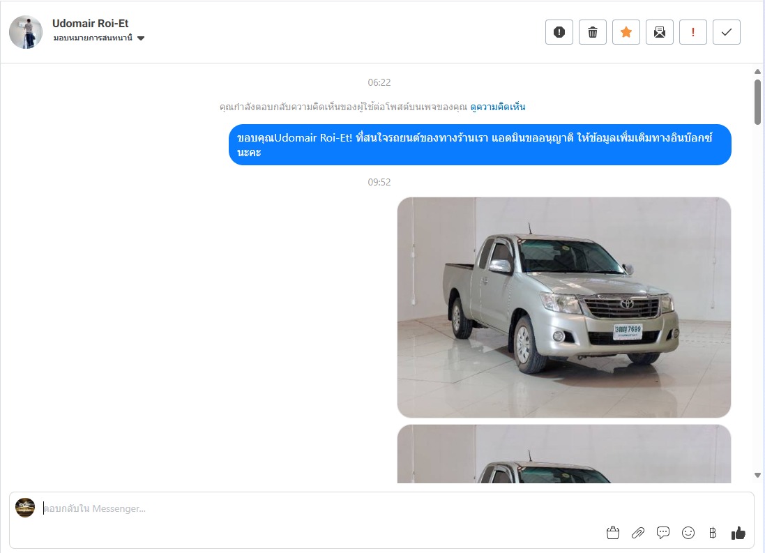765x553 pixels.
Task: Open the second truck photo at bottom
Action: [x=564, y=454]
